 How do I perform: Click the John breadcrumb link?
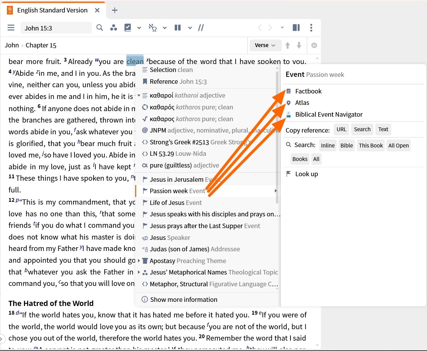[12, 45]
